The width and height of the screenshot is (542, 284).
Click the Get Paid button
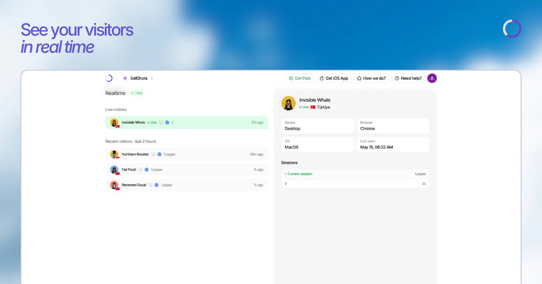299,78
